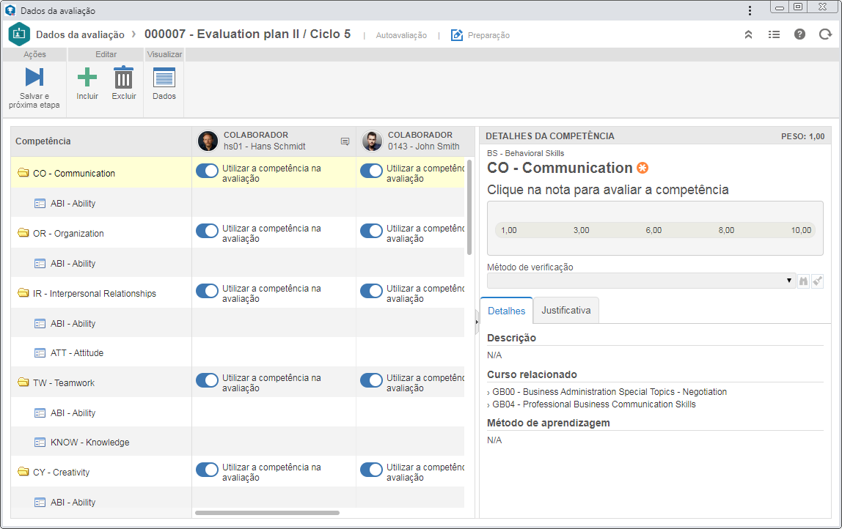Switch to the Detalhes tab
The width and height of the screenshot is (842, 529).
[x=506, y=311]
